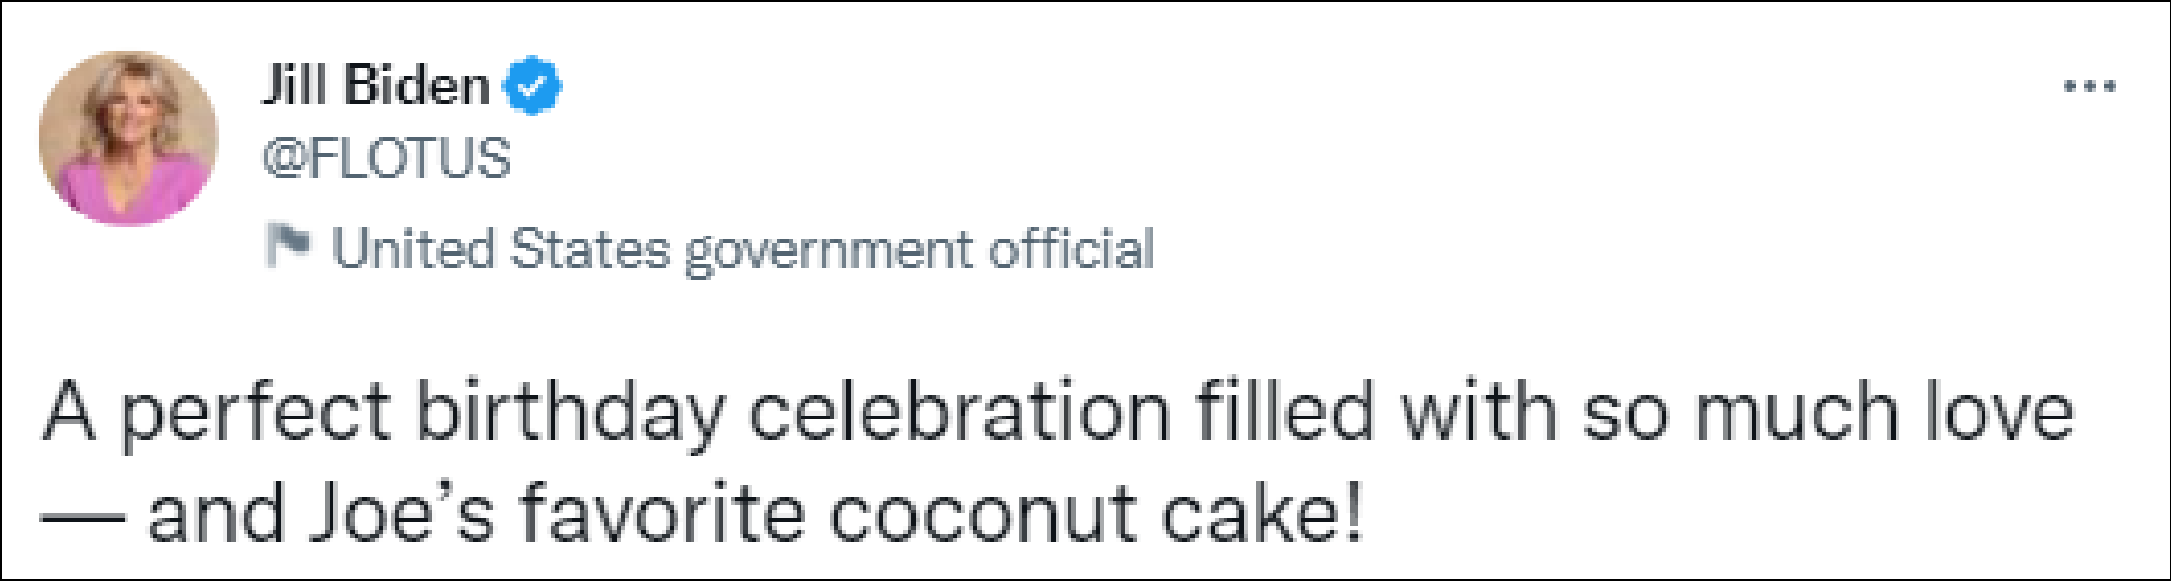Click the blue verified checkmark badge

pyautogui.click(x=531, y=86)
